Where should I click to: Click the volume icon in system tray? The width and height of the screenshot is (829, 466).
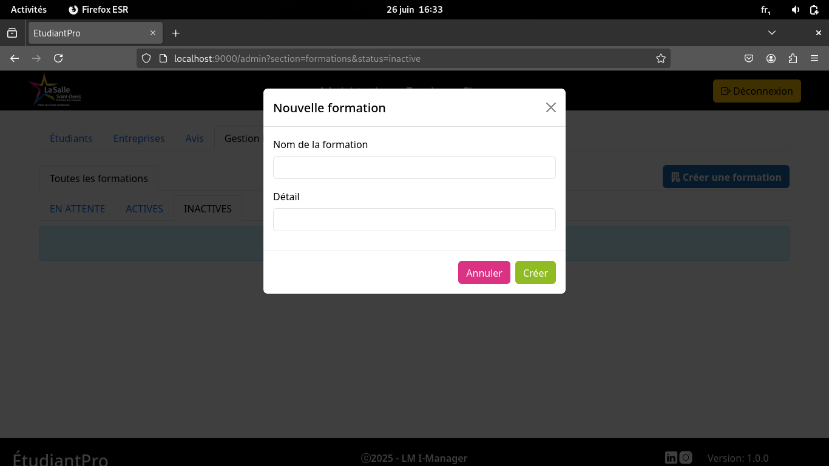[x=796, y=10]
